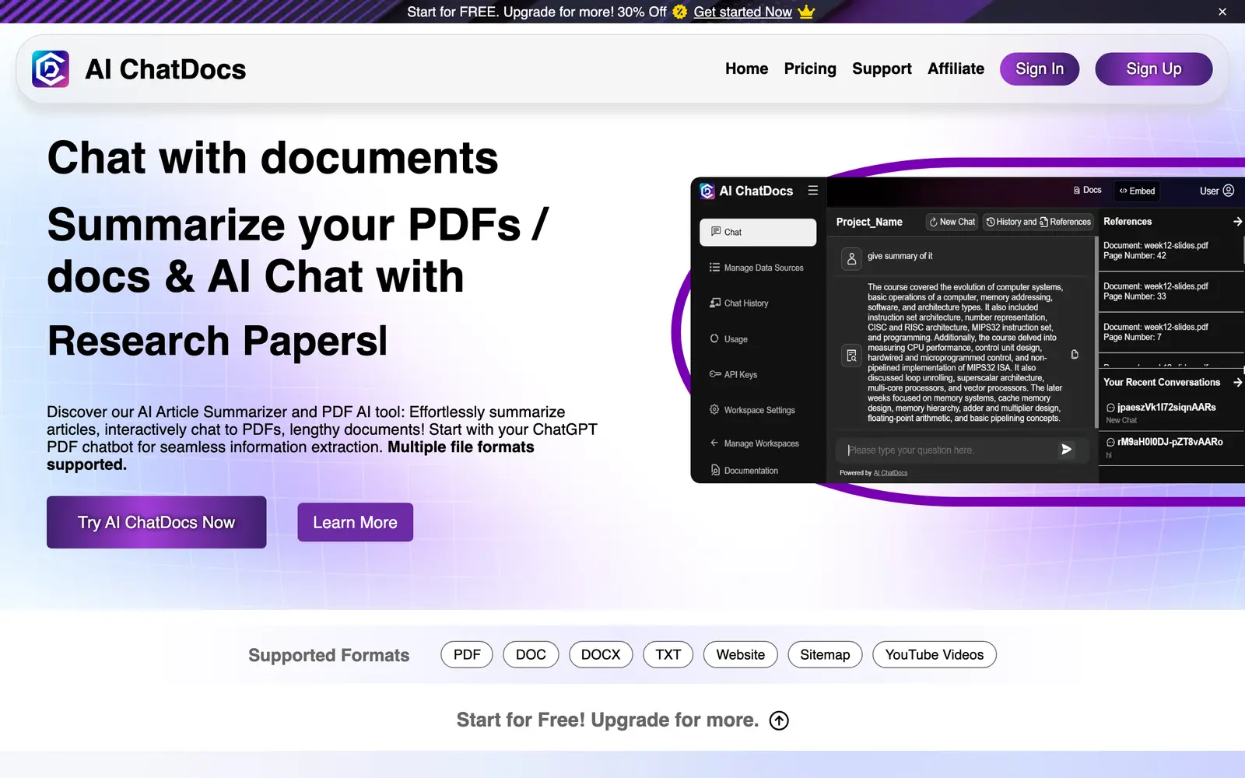Click the Embed button in preview
This screenshot has height=778, width=1245.
click(x=1137, y=191)
